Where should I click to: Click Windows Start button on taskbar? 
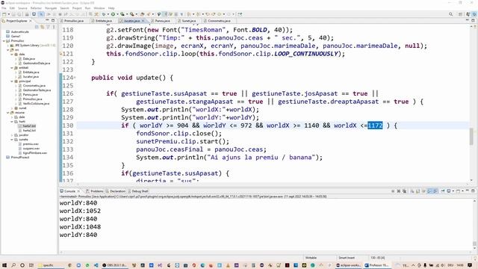click(x=4, y=265)
